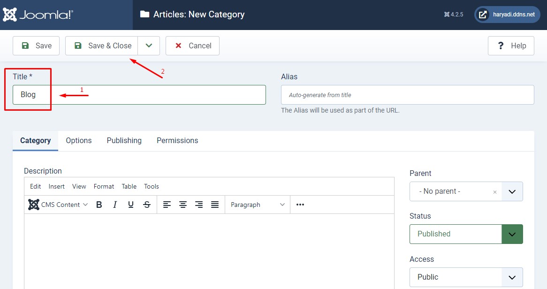Apply Strikethrough formatting

[x=147, y=205]
